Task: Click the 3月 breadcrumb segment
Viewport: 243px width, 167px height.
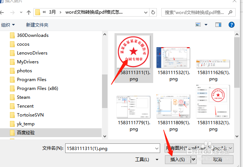Action: tap(52, 12)
